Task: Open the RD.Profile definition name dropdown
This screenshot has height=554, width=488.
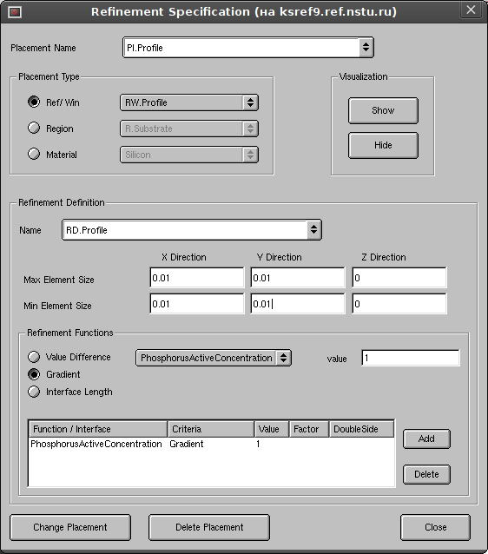Action: tap(313, 229)
